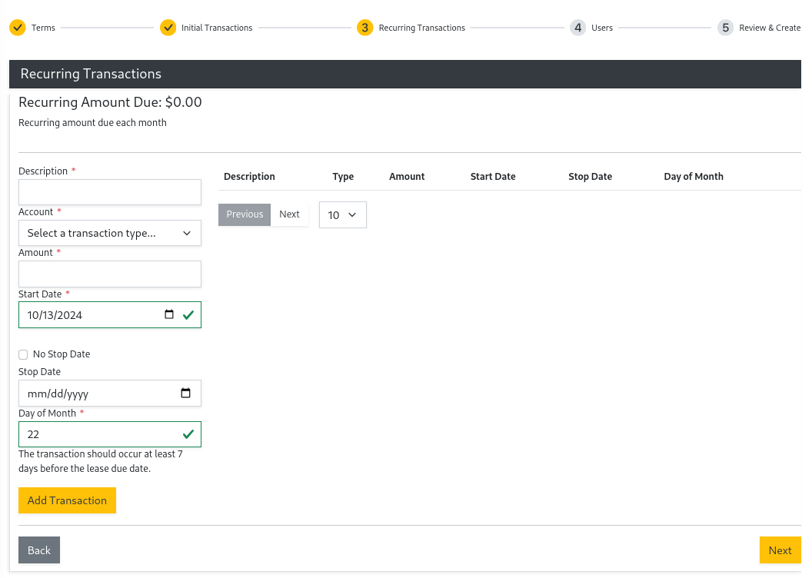Enable the No Stop Date checkbox
The width and height of the screenshot is (812, 578).
tap(23, 354)
